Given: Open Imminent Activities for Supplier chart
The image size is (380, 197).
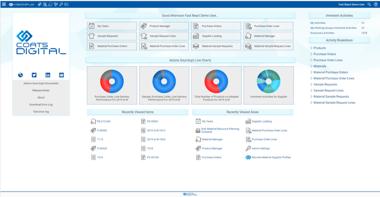Looking at the screenshot, I should [268, 85].
